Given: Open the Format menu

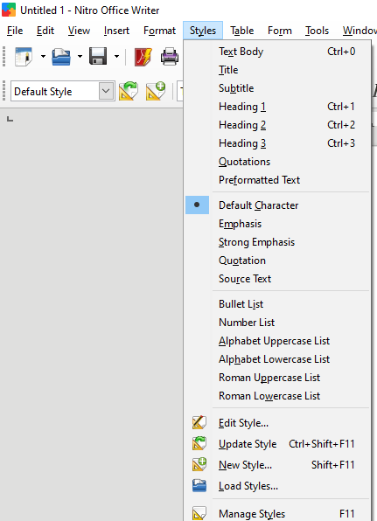Looking at the screenshot, I should [159, 31].
